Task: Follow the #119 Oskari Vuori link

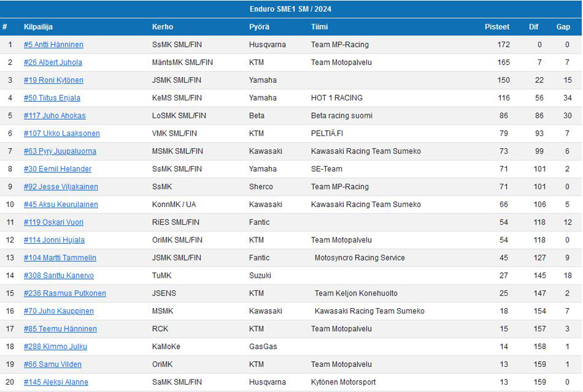Action: [54, 222]
